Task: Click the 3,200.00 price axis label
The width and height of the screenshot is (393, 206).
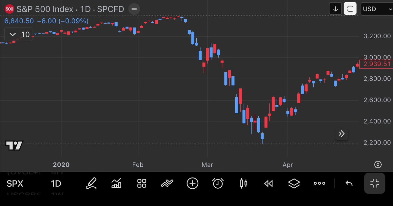Action: [x=377, y=36]
